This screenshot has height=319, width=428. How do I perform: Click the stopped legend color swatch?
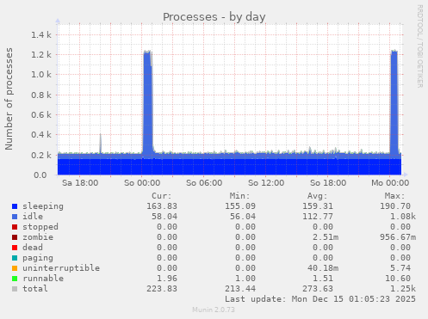coord(15,227)
